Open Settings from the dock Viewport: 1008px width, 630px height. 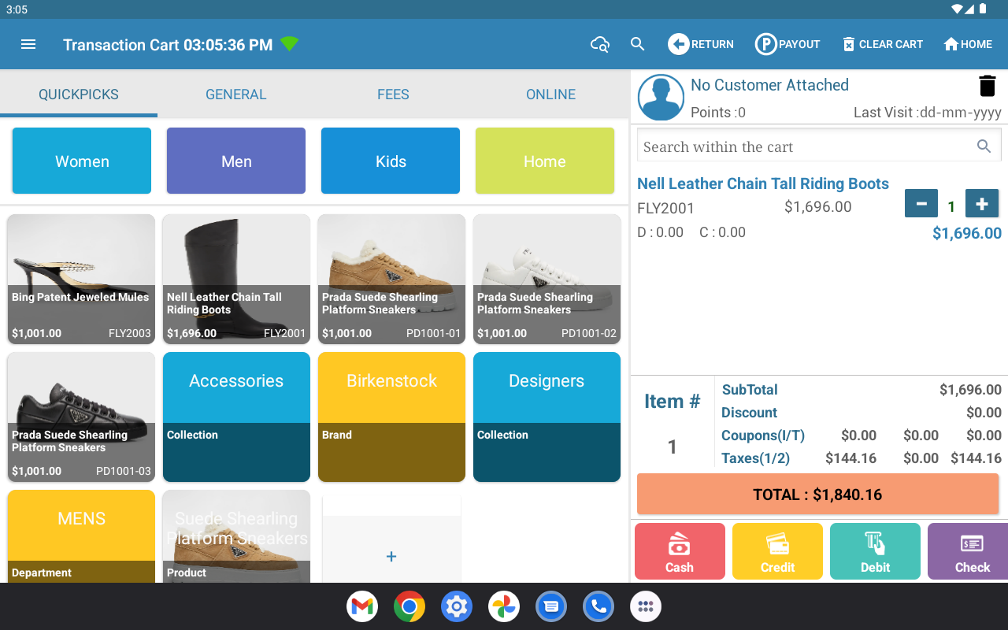pyautogui.click(x=457, y=606)
